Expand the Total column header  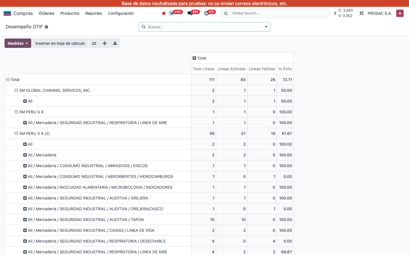[x=194, y=58]
